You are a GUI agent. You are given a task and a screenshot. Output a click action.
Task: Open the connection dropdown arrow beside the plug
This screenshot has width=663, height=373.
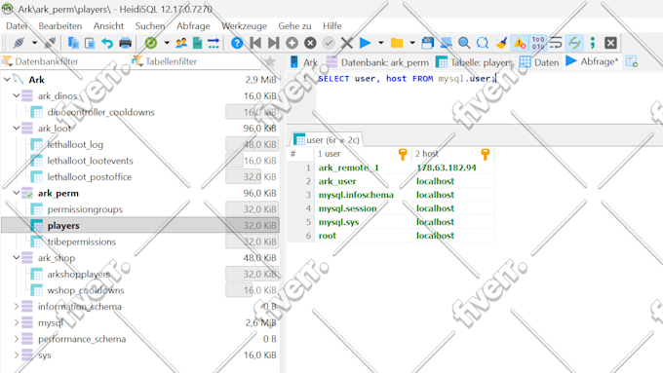coord(34,43)
